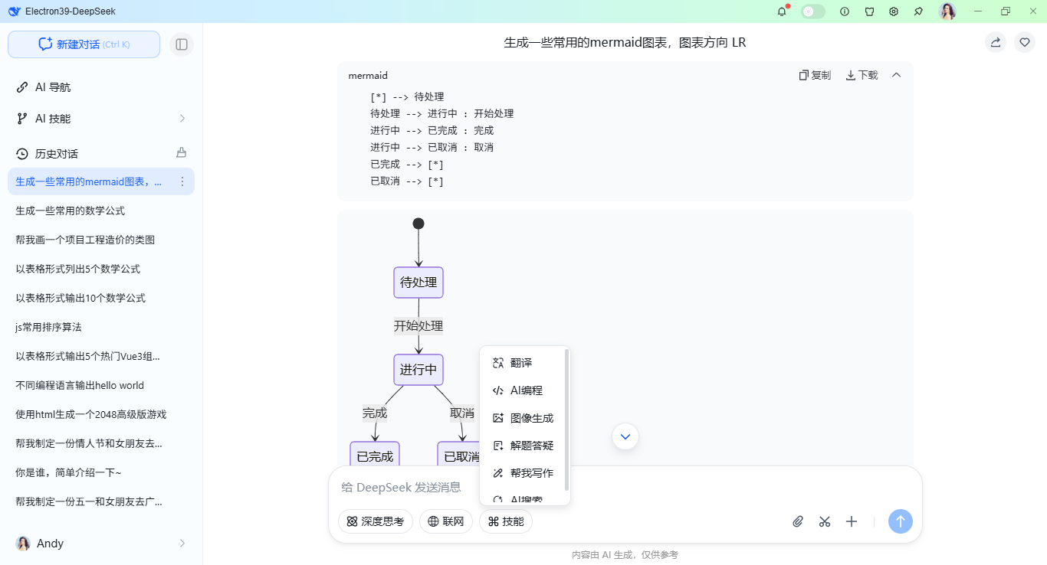The width and height of the screenshot is (1047, 565).
Task: Toggle the theme switch in title bar
Action: (812, 11)
